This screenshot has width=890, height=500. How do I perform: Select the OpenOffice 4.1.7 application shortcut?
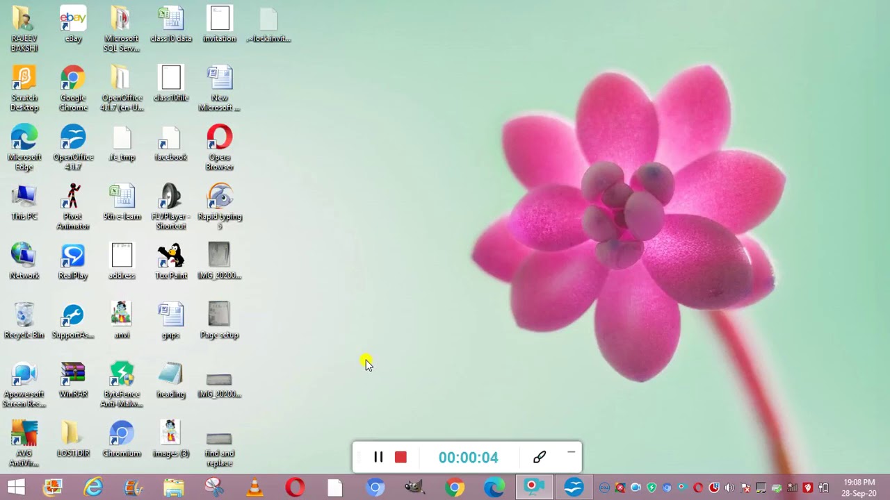pos(73,147)
